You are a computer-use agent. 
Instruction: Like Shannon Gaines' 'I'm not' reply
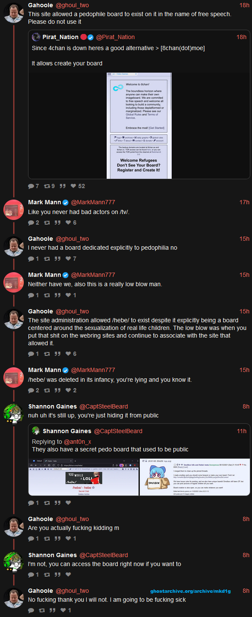tap(68, 575)
